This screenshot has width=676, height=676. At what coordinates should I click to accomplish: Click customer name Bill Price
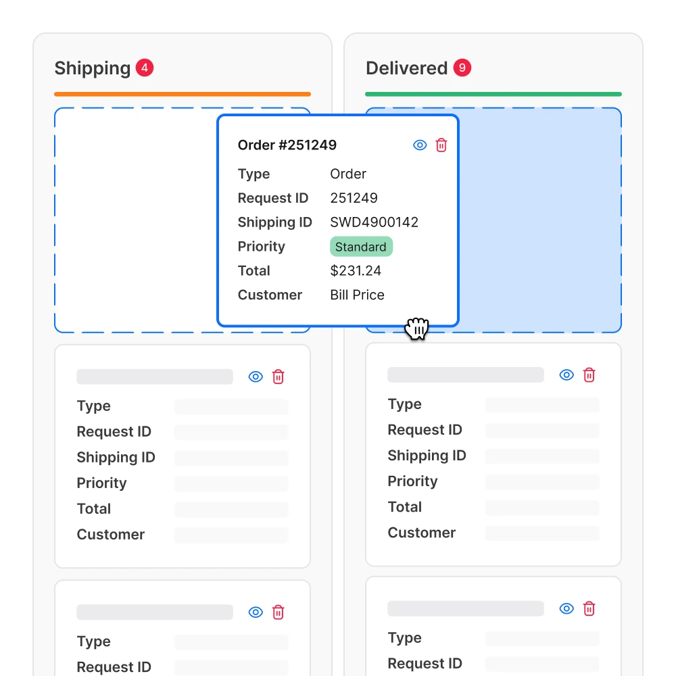pos(357,295)
